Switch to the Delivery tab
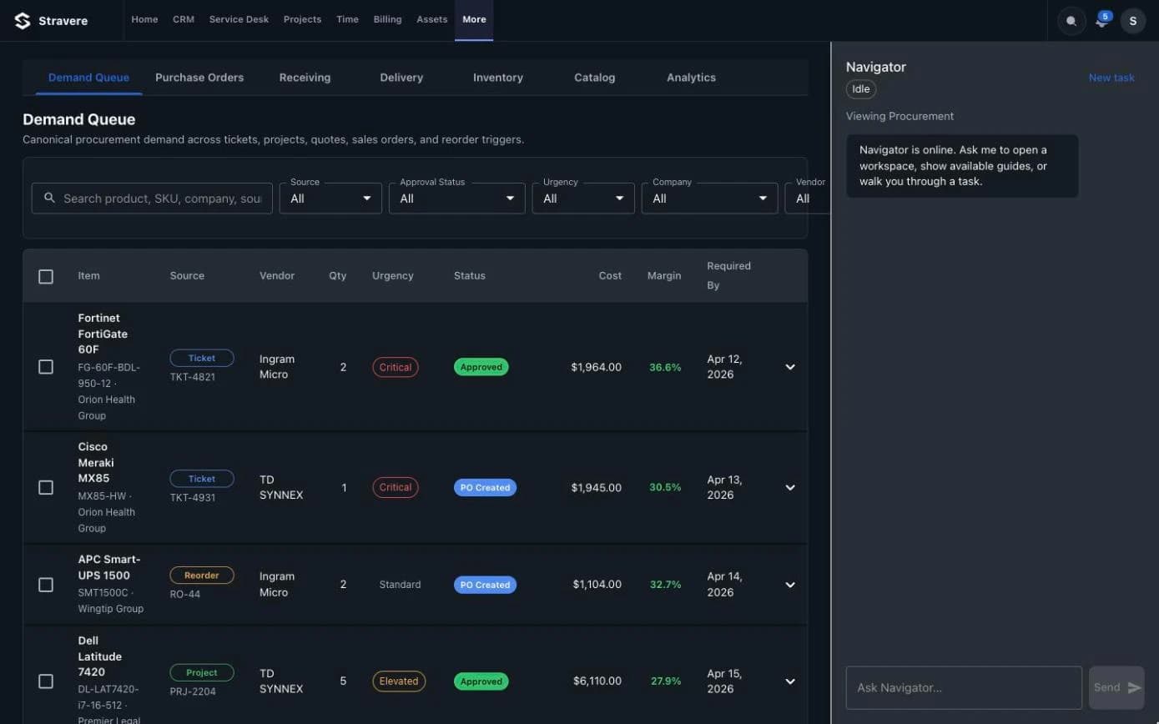This screenshot has width=1159, height=724. point(401,78)
